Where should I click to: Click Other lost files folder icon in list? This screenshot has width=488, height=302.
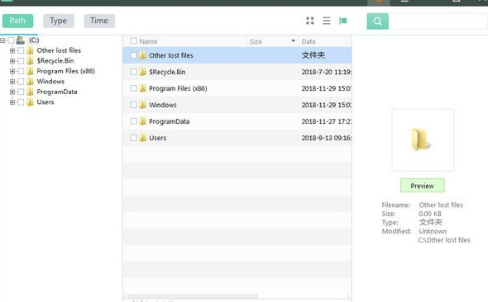[x=143, y=55]
